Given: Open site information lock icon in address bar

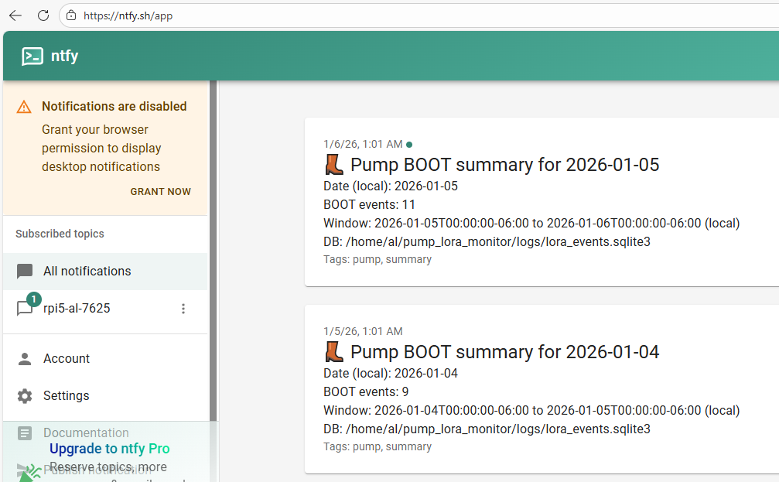Looking at the screenshot, I should (x=71, y=15).
